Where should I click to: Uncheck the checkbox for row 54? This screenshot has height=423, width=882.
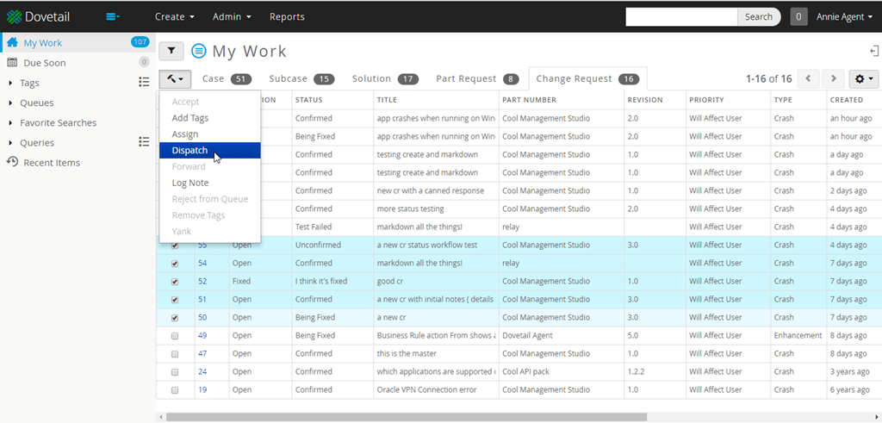tap(174, 264)
